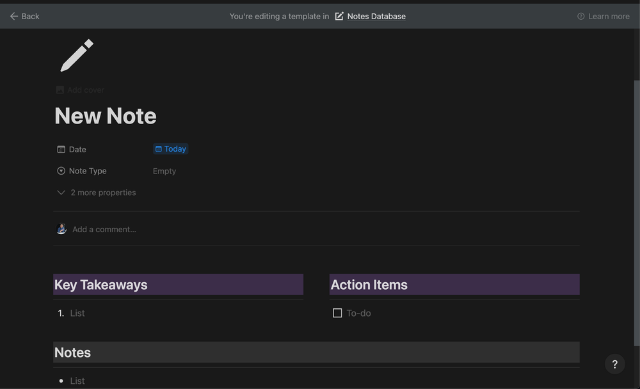Click the info icon beside Learn more
Screen dimensions: 640x389
tap(580, 16)
